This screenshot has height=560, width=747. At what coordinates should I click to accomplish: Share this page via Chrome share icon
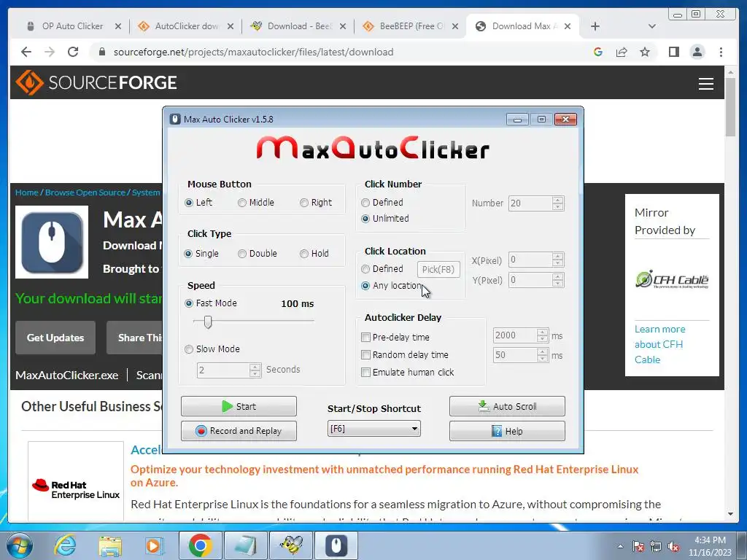(622, 52)
